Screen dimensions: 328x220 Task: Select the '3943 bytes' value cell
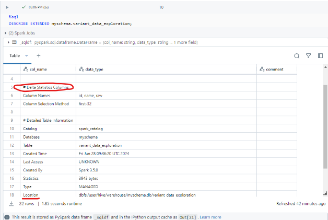point(166,178)
